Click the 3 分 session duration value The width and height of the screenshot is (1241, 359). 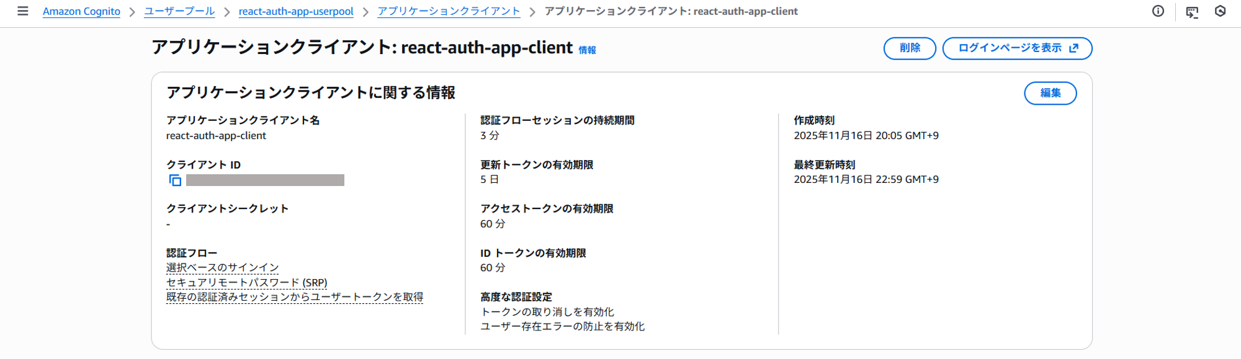490,135
